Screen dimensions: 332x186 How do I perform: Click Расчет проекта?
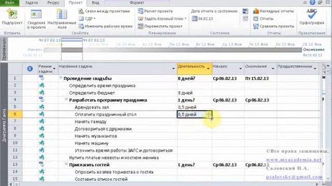click(155, 11)
